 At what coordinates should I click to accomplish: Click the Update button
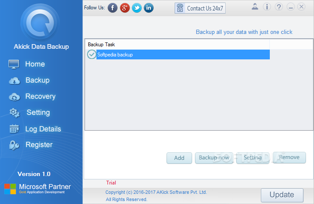[282, 195]
